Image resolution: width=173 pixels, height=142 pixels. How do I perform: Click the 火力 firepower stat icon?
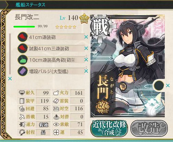click(x=56, y=93)
